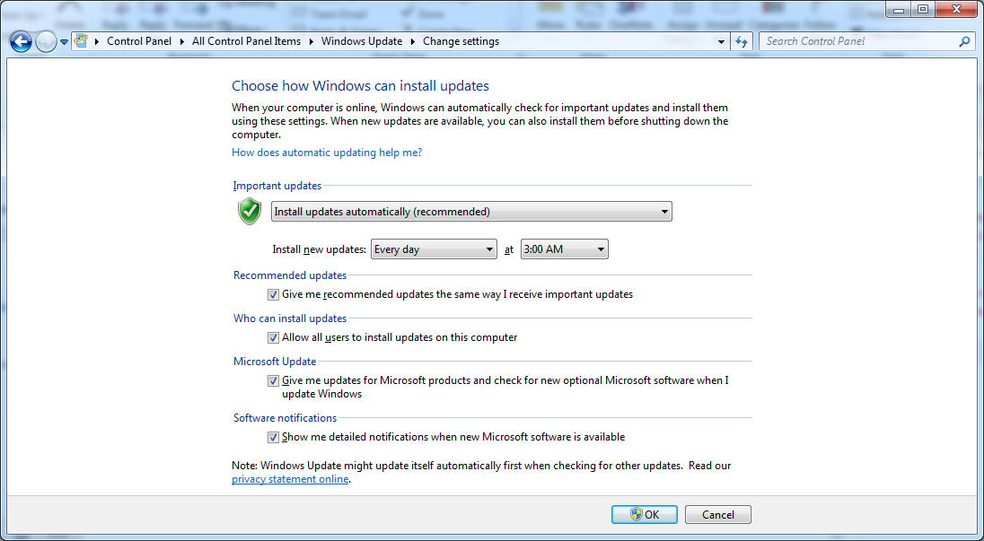This screenshot has height=541, width=984.
Task: Navigate to Windows Update breadcrumb
Action: [x=363, y=41]
